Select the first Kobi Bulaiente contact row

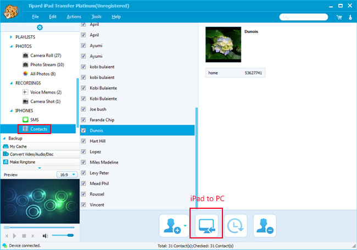pos(137,88)
